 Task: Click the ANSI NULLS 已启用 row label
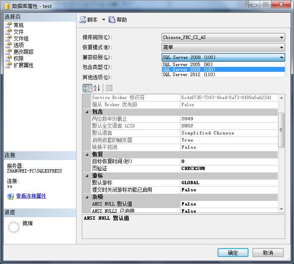[113, 211]
